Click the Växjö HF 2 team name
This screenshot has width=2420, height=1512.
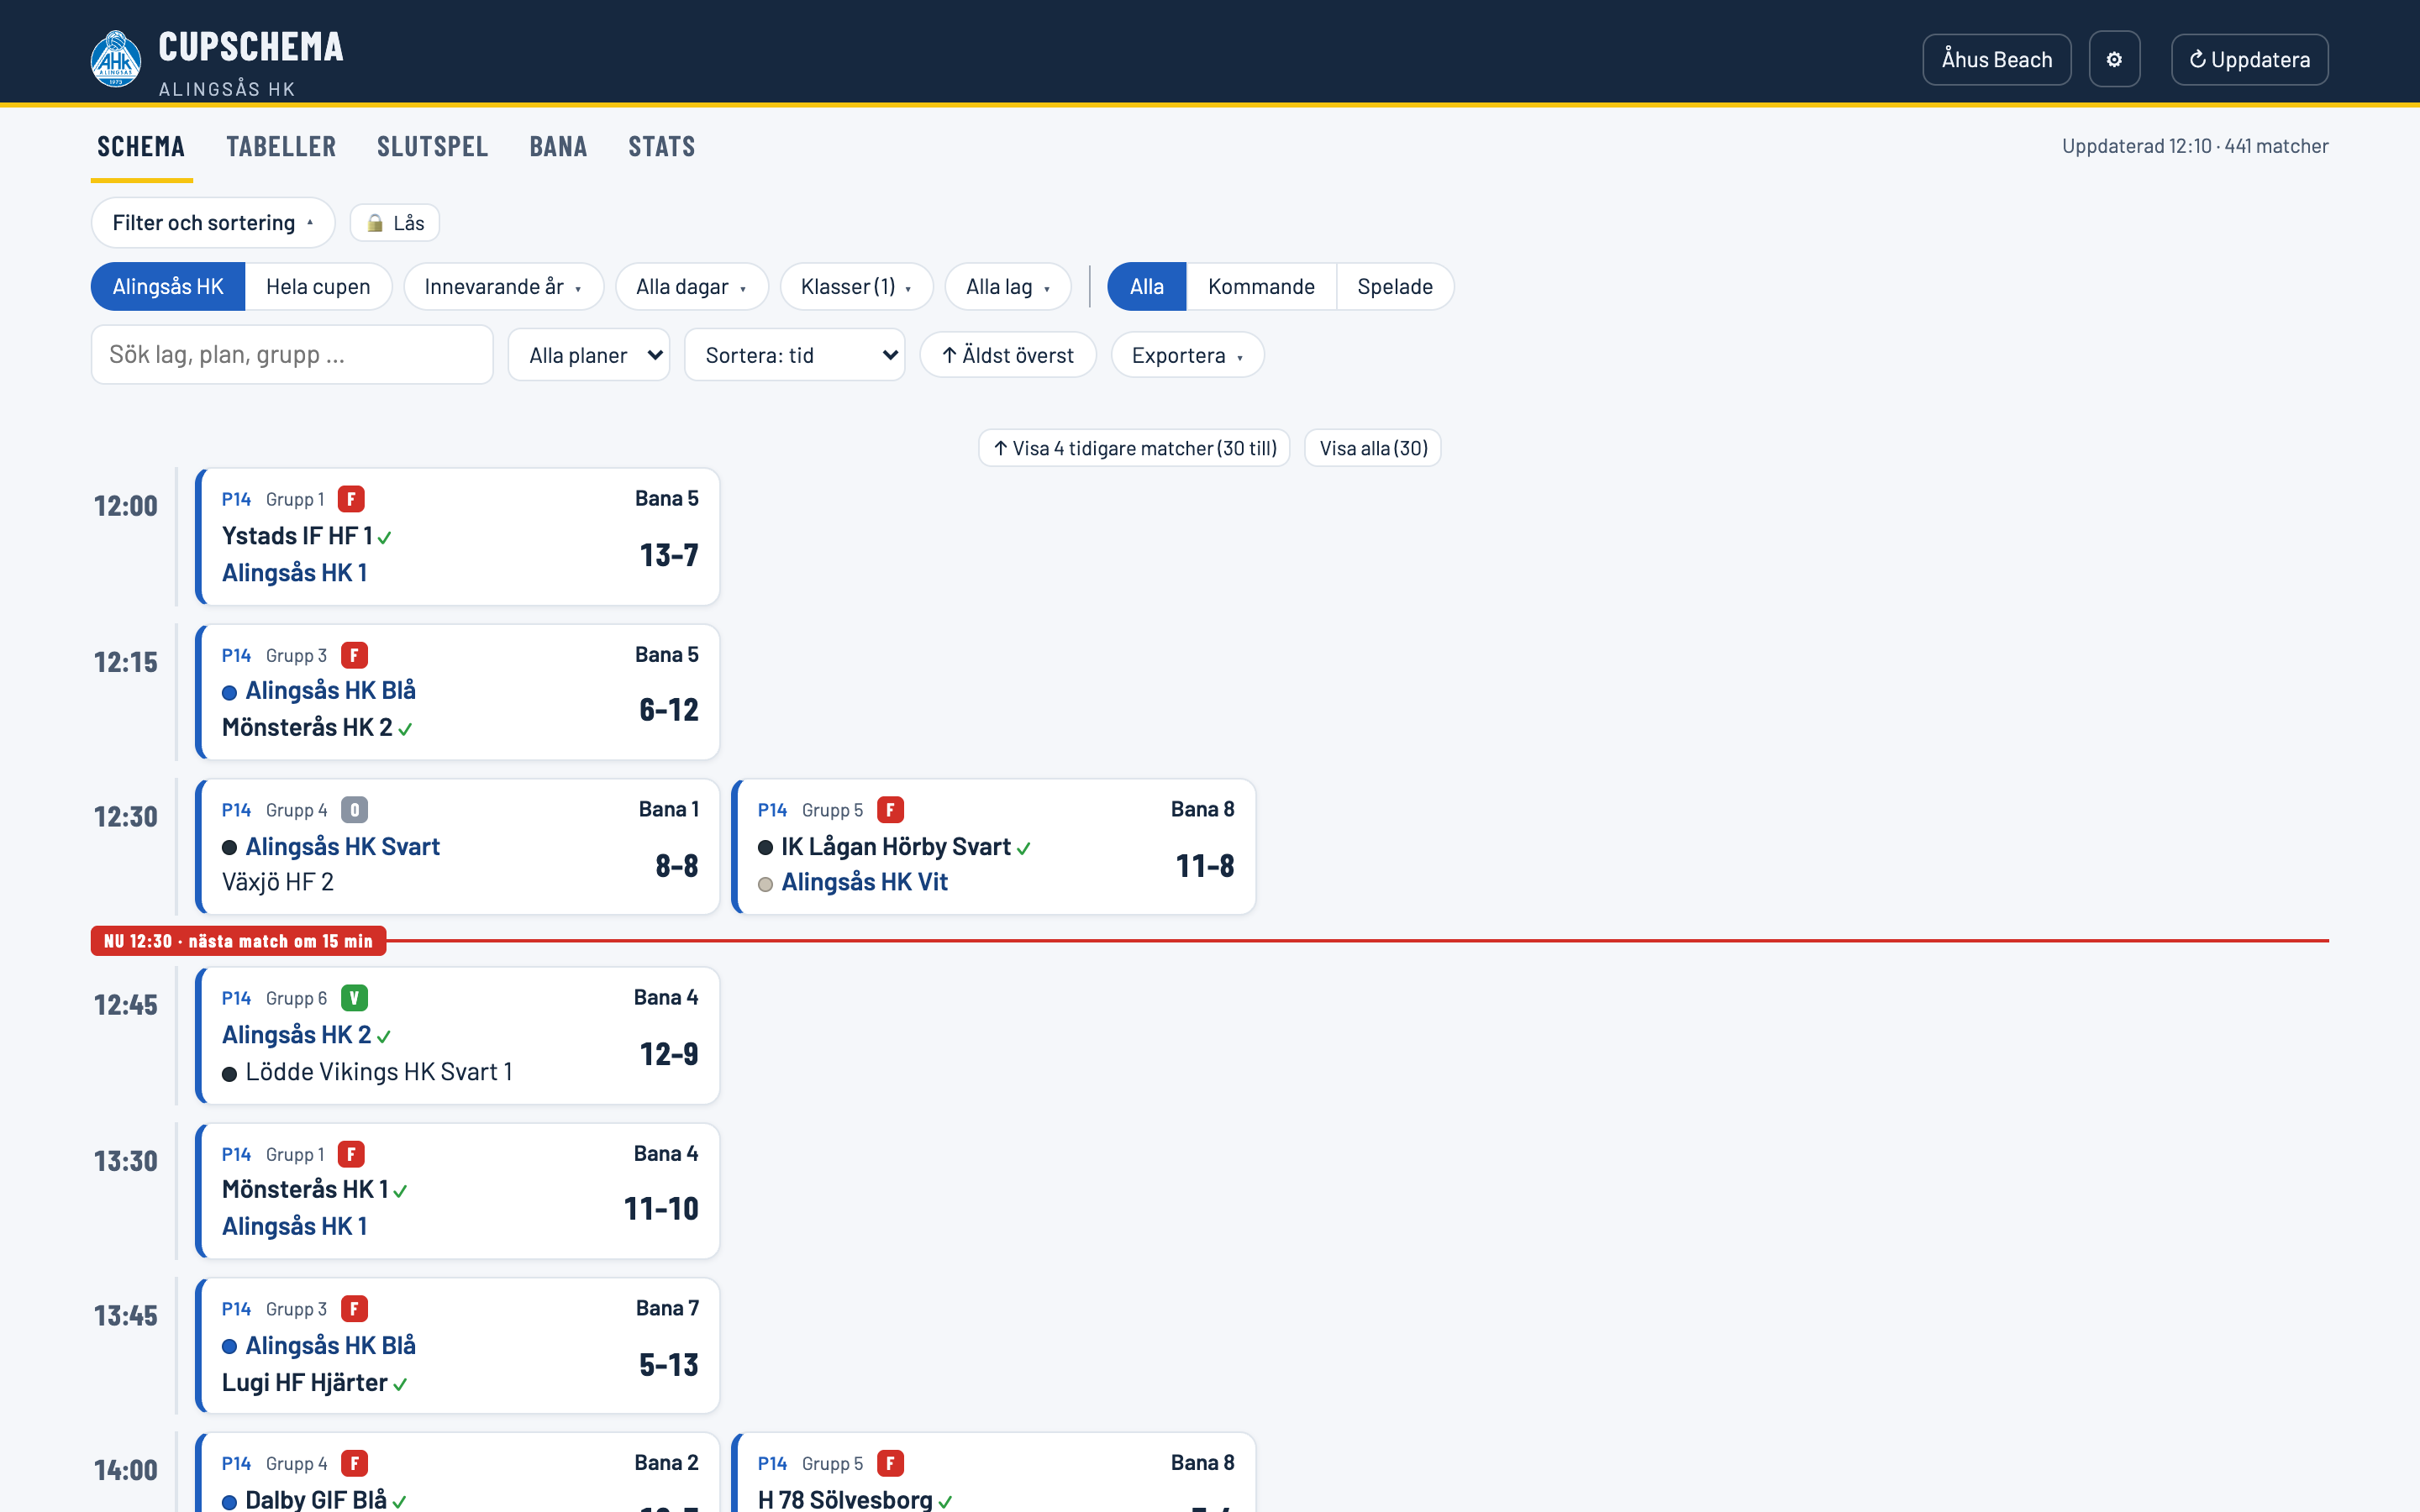pos(278,882)
